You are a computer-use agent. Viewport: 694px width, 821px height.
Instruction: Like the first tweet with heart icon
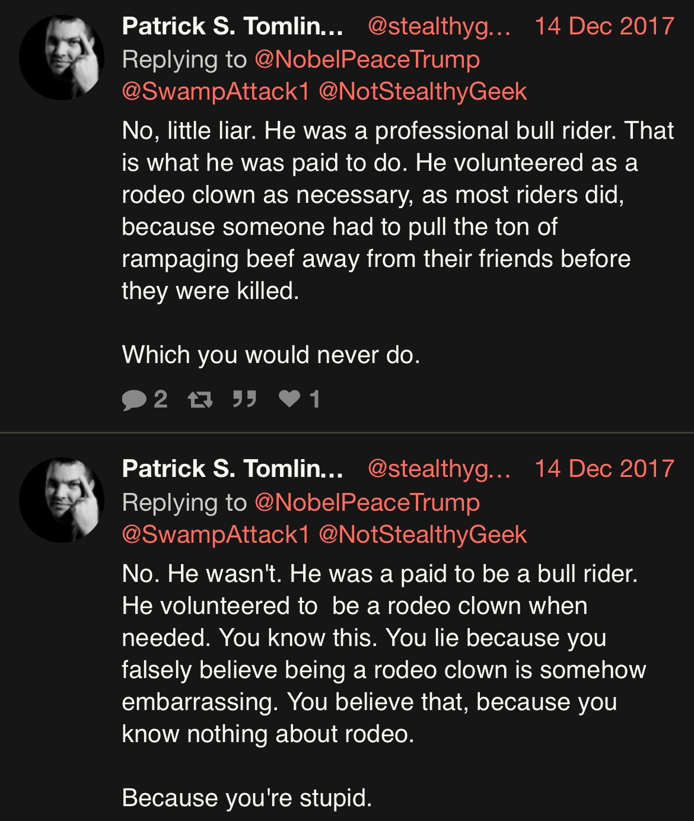[x=289, y=399]
